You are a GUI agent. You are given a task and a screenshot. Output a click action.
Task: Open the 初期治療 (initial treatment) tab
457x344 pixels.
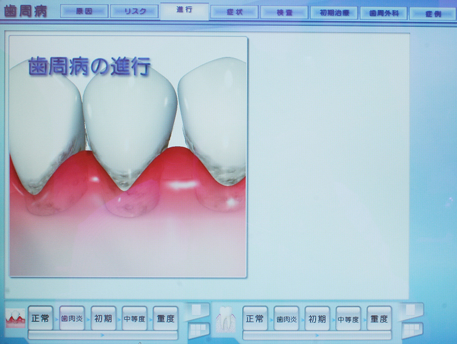tap(334, 13)
